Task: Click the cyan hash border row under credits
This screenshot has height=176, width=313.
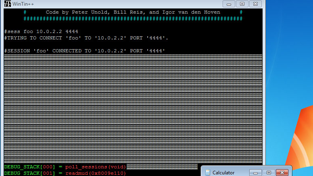Action: point(133,19)
